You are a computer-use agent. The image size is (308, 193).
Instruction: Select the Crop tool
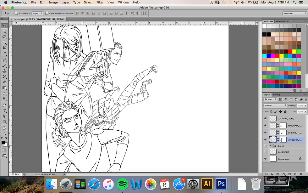[4, 48]
